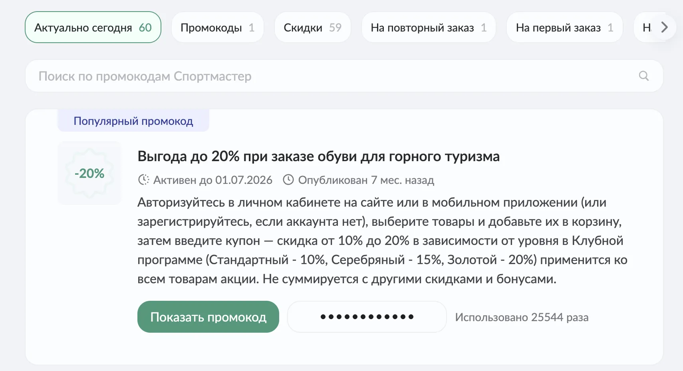Screen dimensions: 683x371
Task: Click the dashed clock expiry icon
Action: [x=143, y=180]
